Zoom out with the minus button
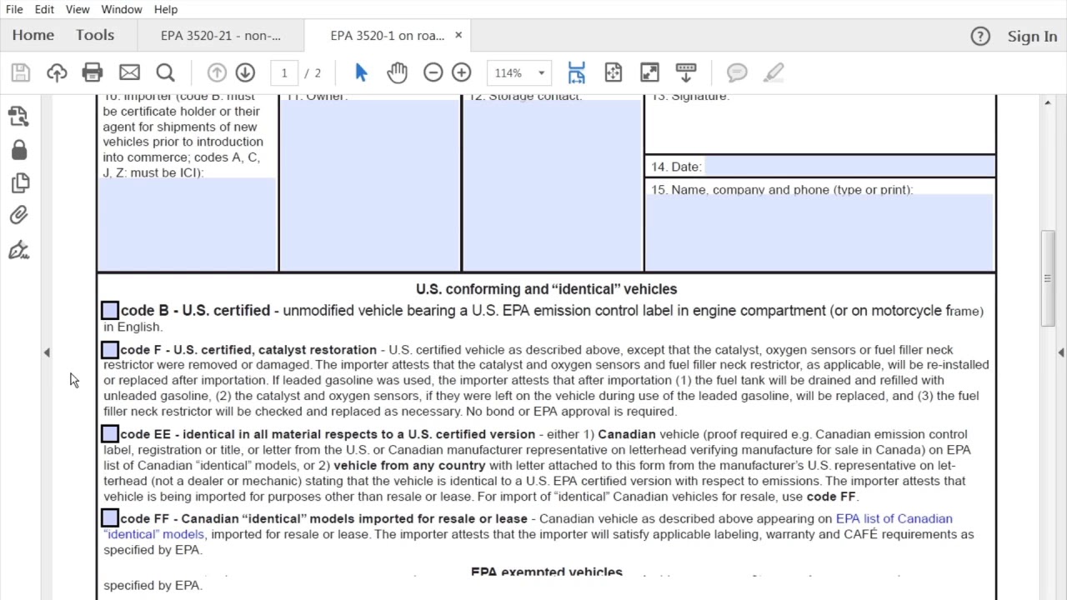 [x=433, y=72]
